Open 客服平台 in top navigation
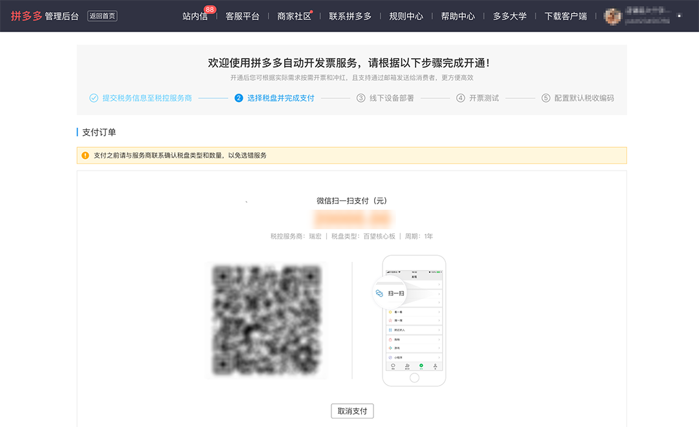 242,16
